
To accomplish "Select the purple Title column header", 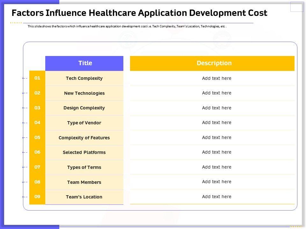I will [x=84, y=63].
